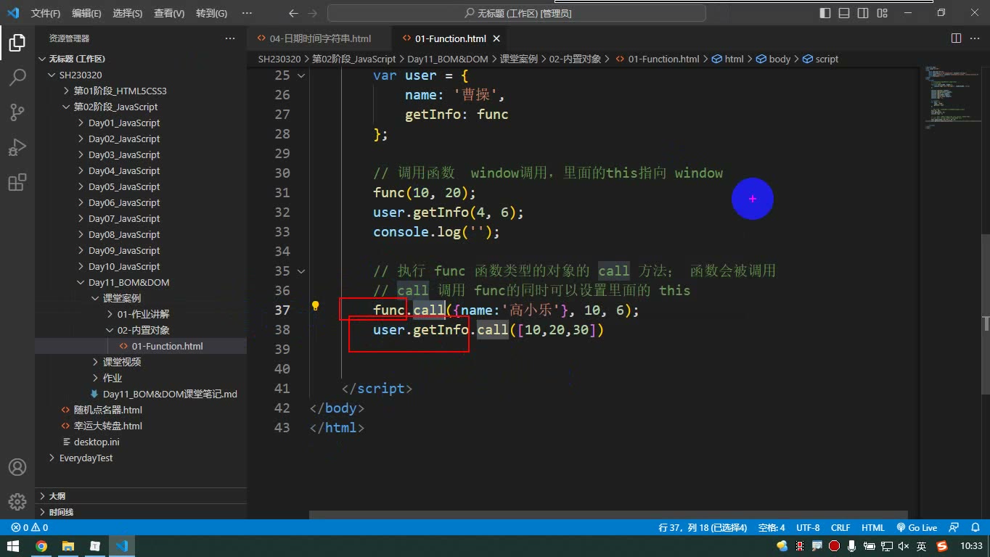Screen dimensions: 990x557
Task: Open the 文件(F) menu
Action: pyautogui.click(x=46, y=13)
